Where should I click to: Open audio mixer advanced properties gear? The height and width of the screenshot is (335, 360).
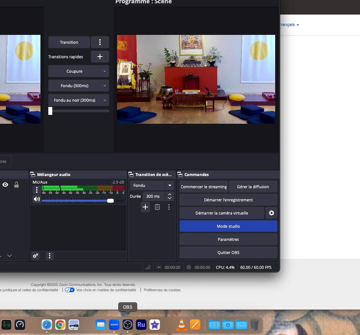tap(36, 256)
